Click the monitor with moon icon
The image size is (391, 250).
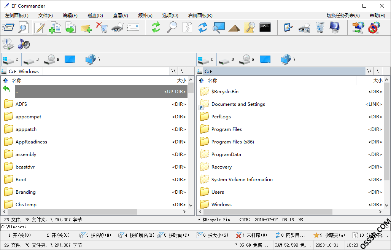click(x=335, y=27)
